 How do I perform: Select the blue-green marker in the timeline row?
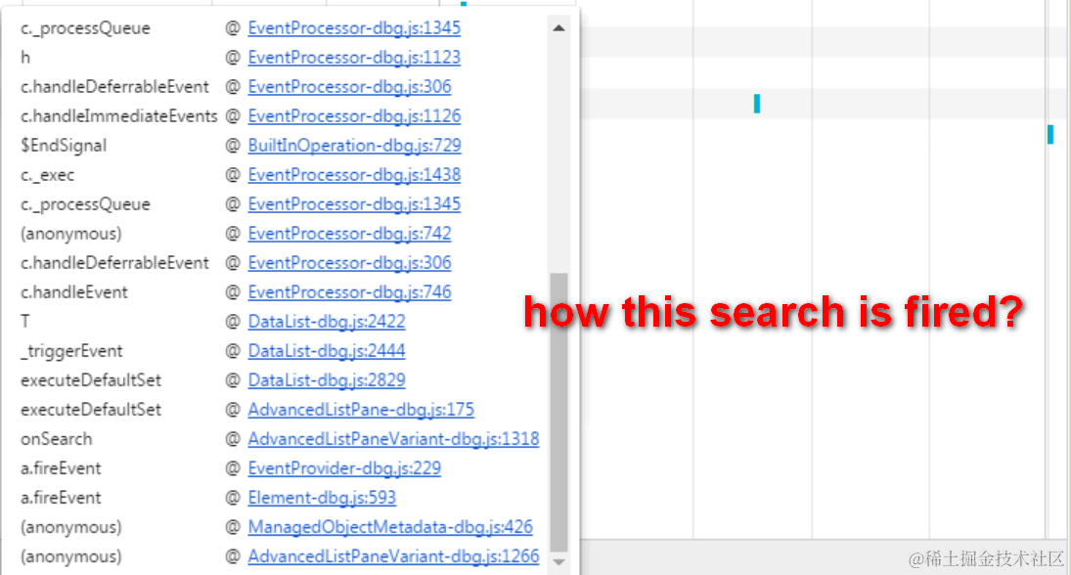pyautogui.click(x=757, y=104)
